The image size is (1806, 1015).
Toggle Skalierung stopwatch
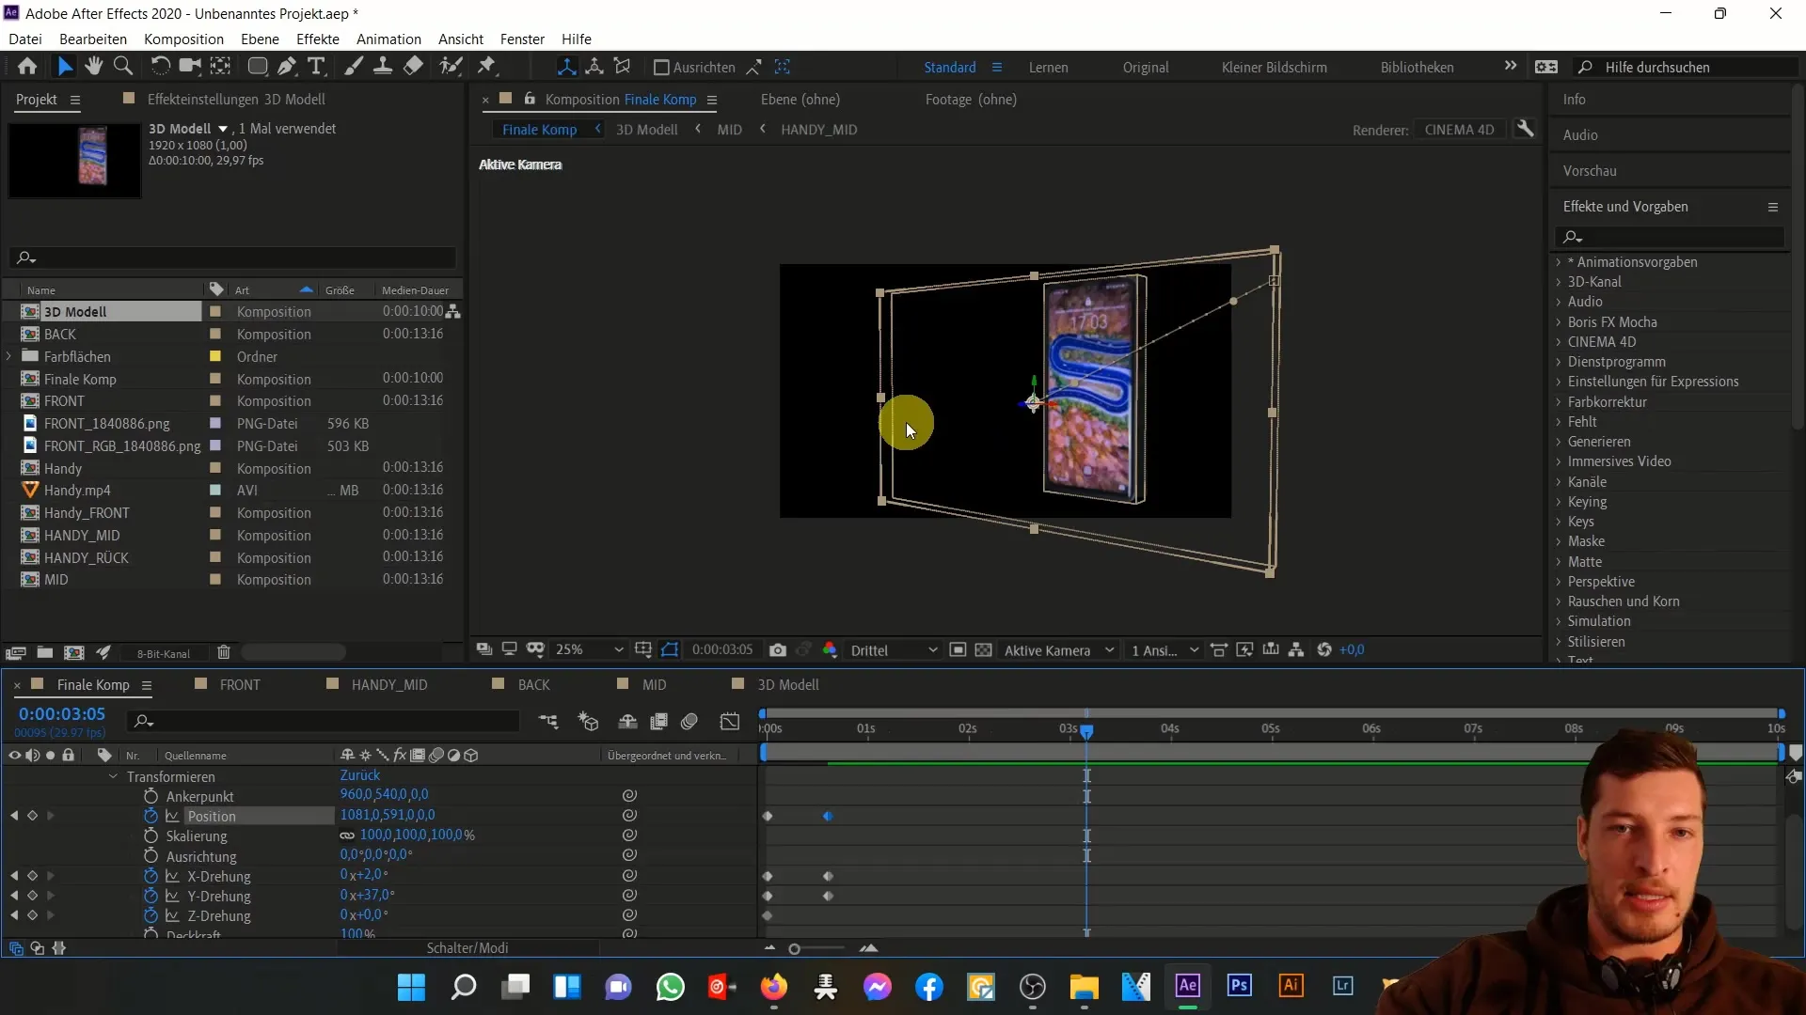150,836
